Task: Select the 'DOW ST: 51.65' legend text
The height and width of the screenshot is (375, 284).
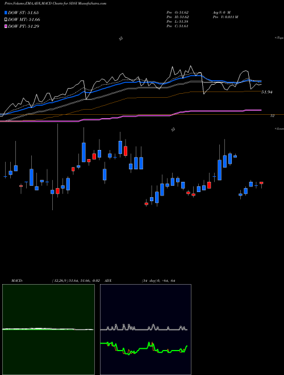Action: (x=23, y=13)
